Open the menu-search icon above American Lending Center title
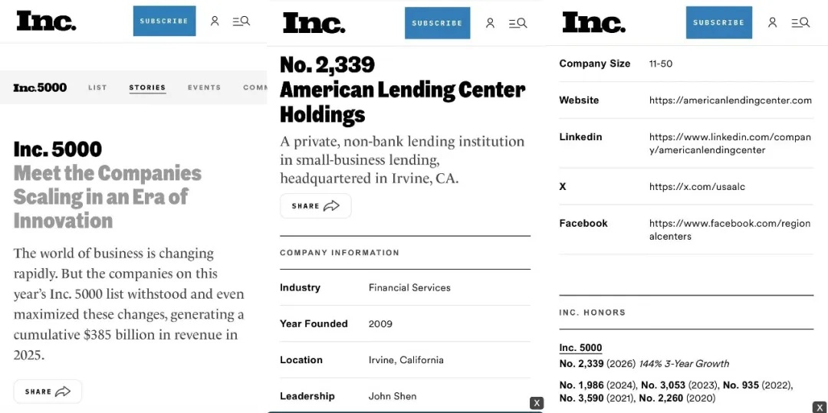Image resolution: width=828 pixels, height=413 pixels. pos(518,23)
